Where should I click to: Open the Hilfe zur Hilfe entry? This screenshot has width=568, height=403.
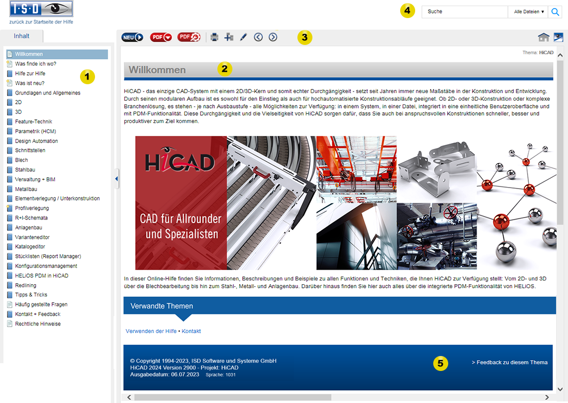click(30, 73)
